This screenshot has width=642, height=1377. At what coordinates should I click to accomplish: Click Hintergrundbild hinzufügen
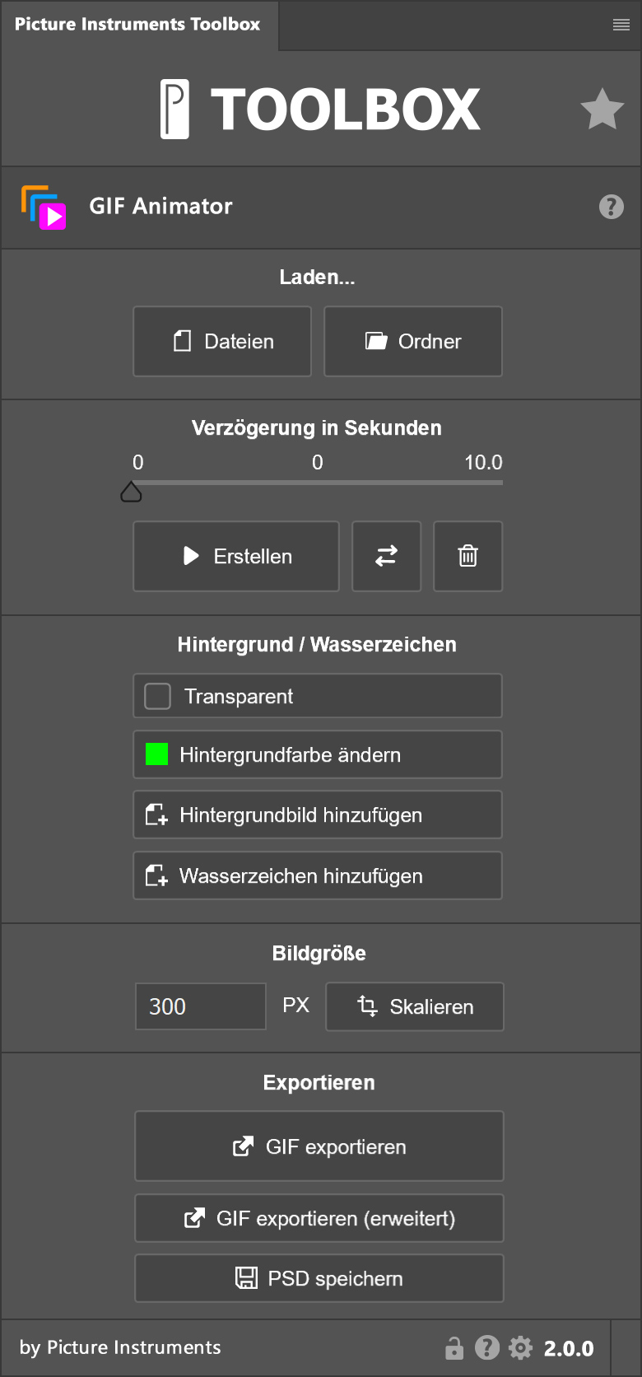pos(318,815)
